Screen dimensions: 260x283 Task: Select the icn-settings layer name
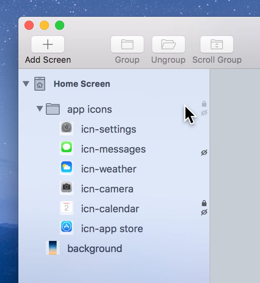[109, 130]
